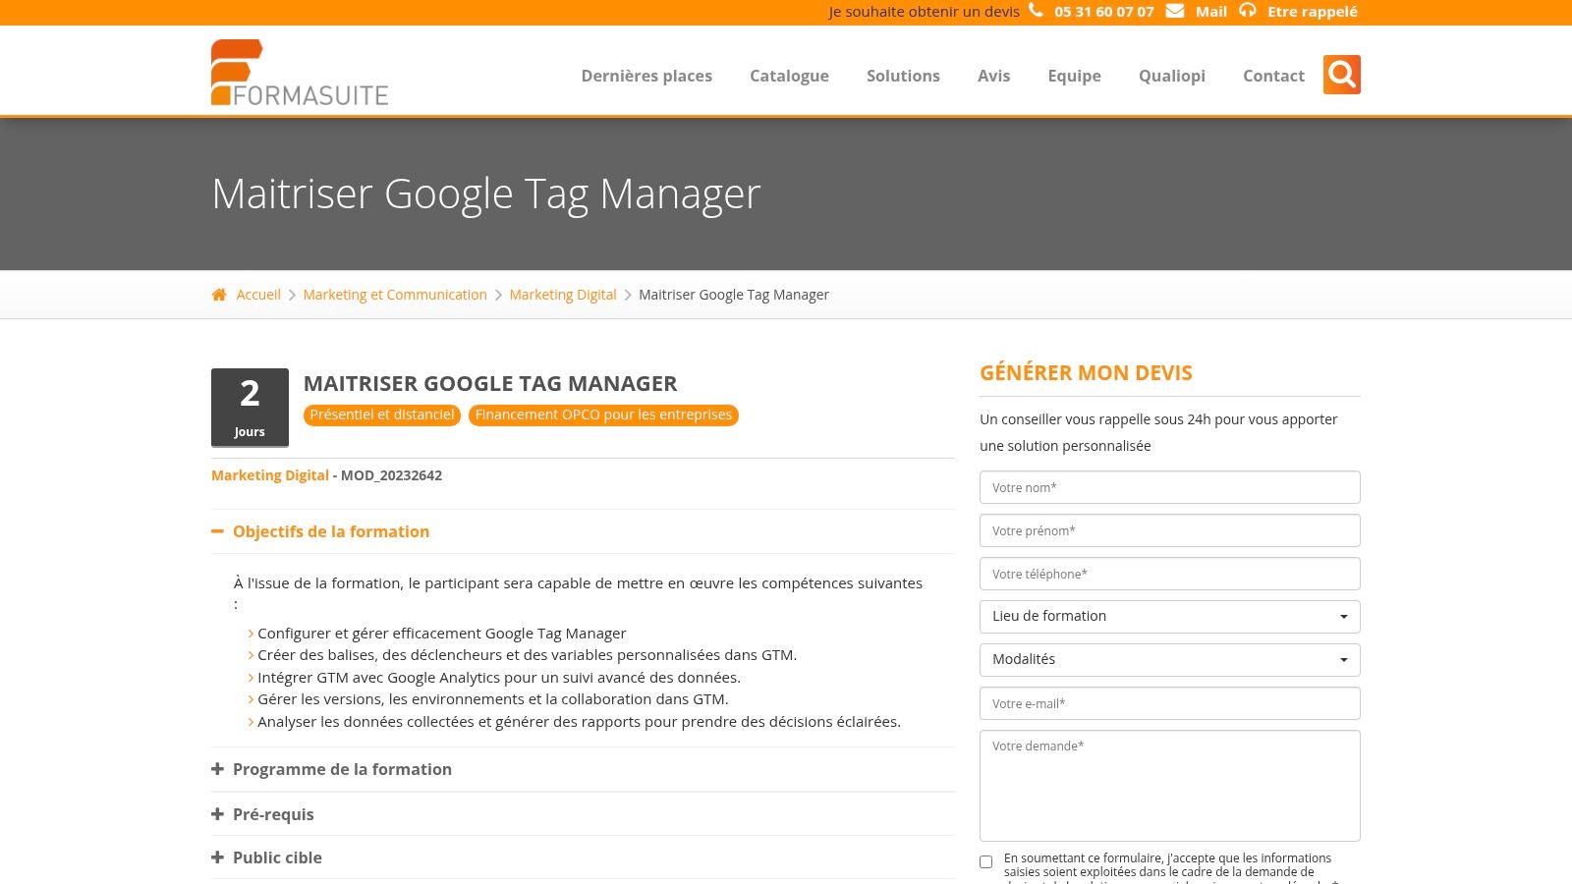Screen dimensions: 1572x884
Task: Open the Modalités dropdown
Action: [x=1170, y=660]
